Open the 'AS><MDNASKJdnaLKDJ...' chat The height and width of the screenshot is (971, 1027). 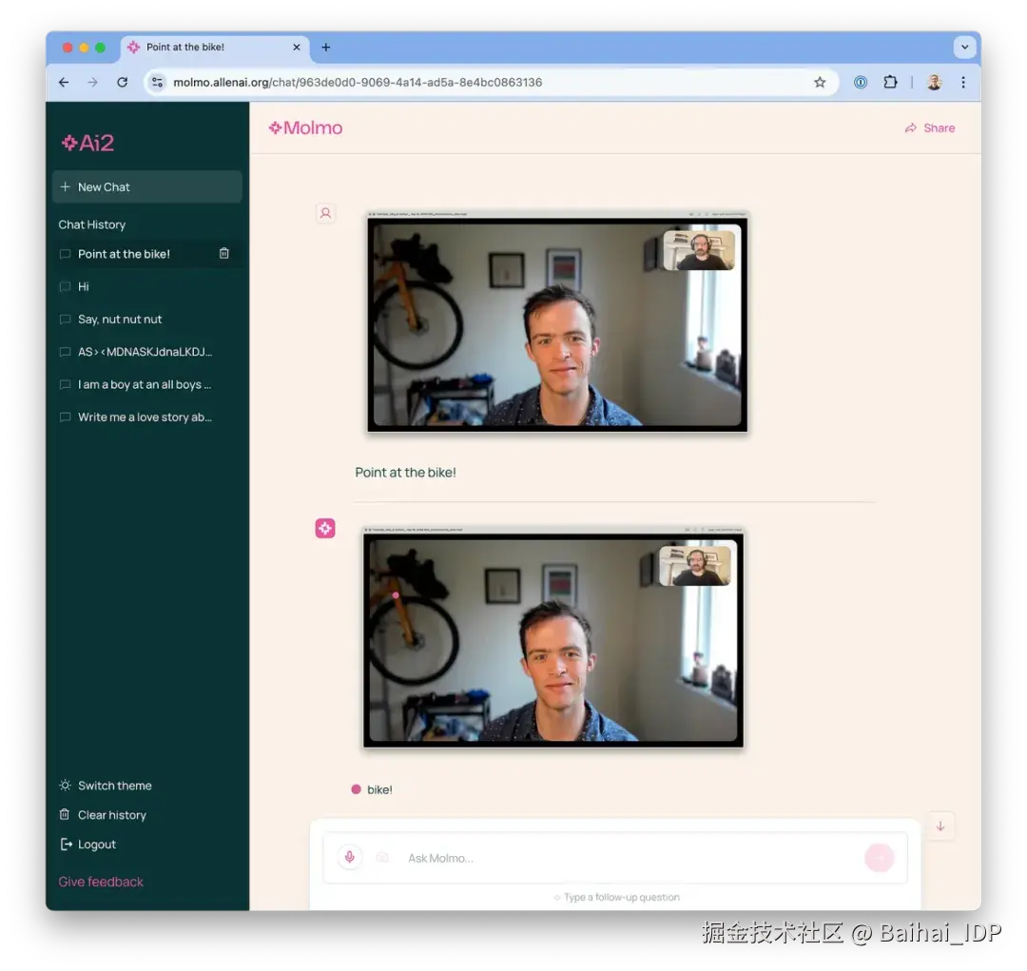[x=147, y=352]
